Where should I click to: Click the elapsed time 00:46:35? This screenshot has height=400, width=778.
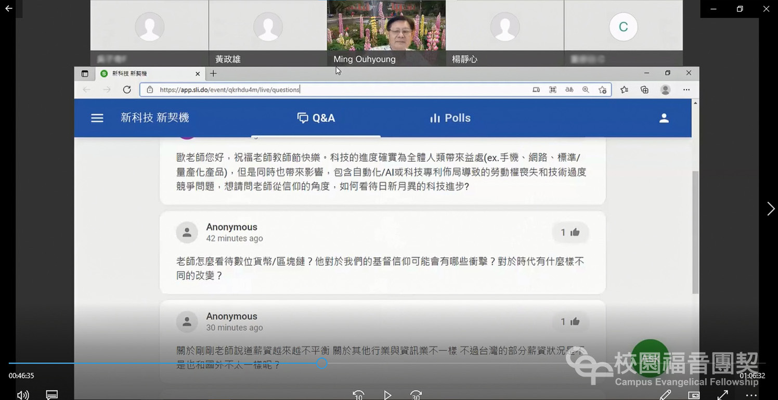click(x=21, y=376)
